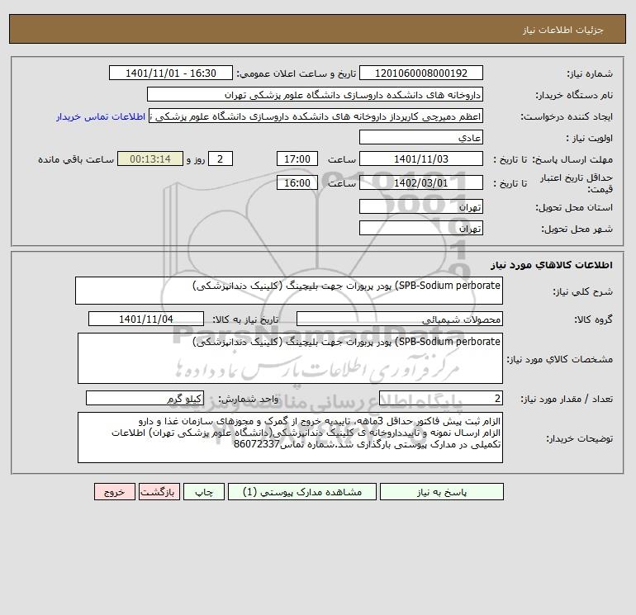This screenshot has height=615, width=636.
Task: Click the remaining time countdown 00:13:14
Action: pos(150,159)
